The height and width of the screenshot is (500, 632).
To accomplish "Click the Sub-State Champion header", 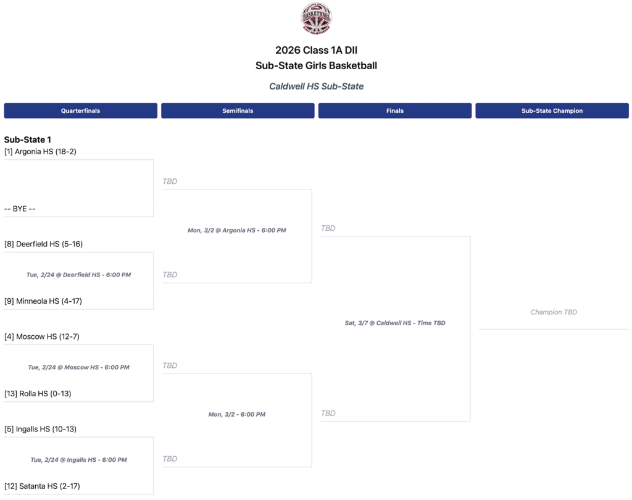I will click(x=552, y=110).
